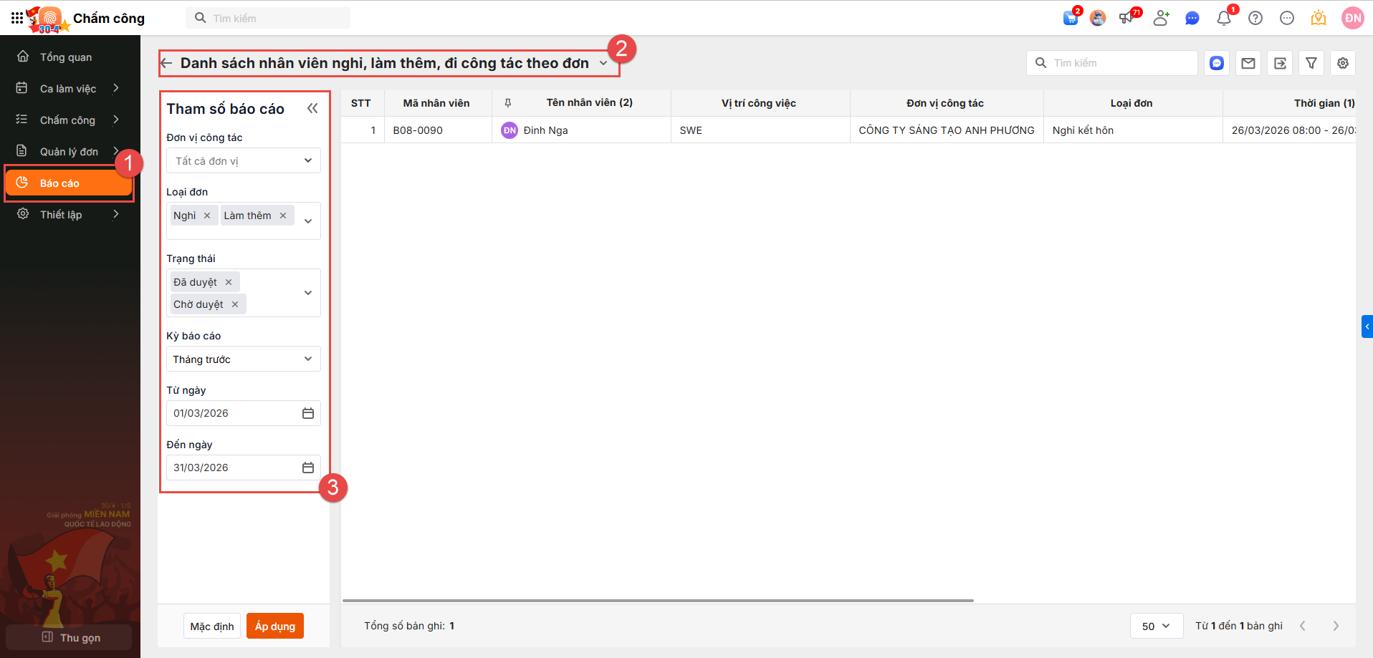
Task: Go to the previous page arrow
Action: pos(1303,626)
